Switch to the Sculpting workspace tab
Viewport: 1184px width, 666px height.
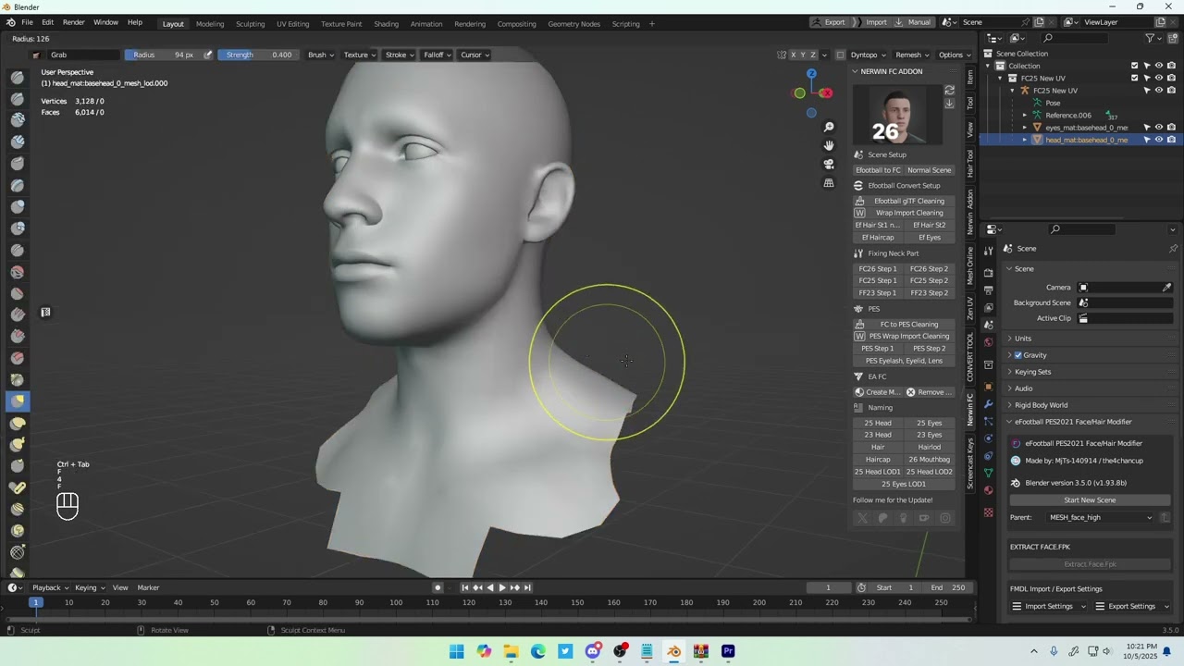[x=250, y=23]
